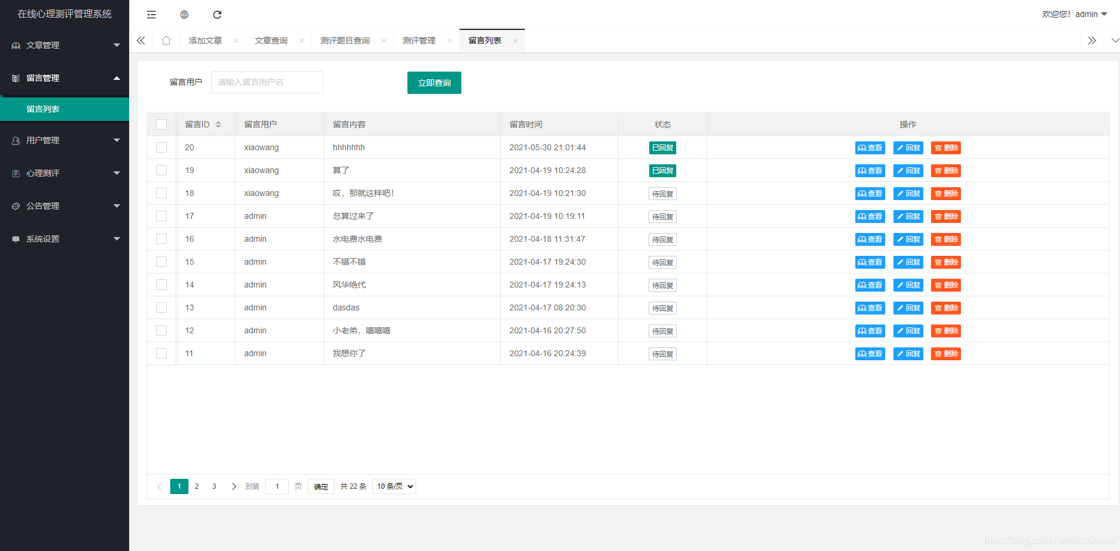Close the 测评管理 tab
1120x551 pixels.
click(450, 40)
